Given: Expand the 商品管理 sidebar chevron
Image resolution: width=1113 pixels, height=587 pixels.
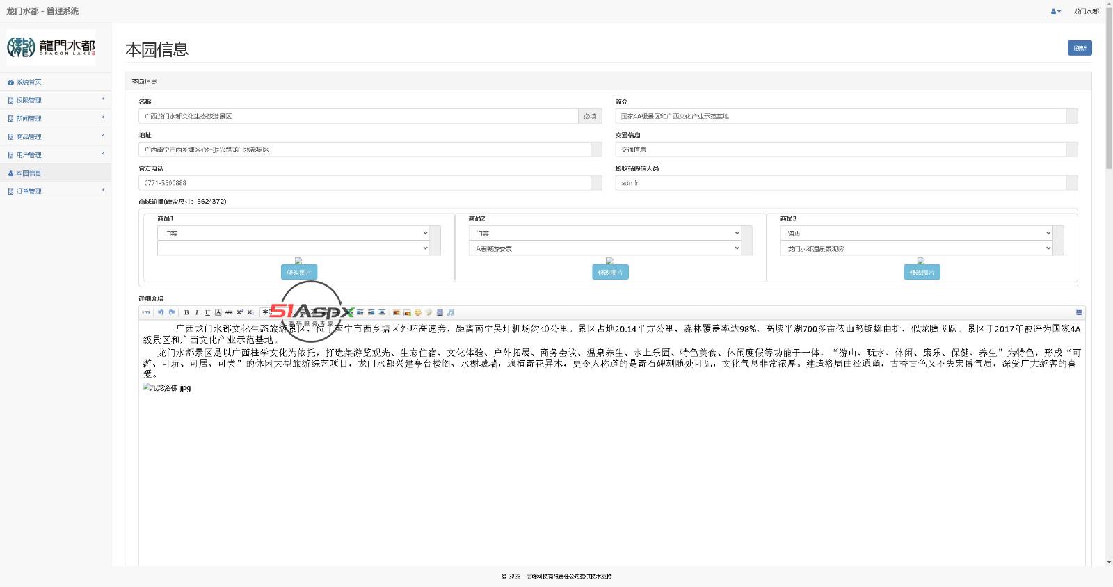Looking at the screenshot, I should click(x=103, y=136).
